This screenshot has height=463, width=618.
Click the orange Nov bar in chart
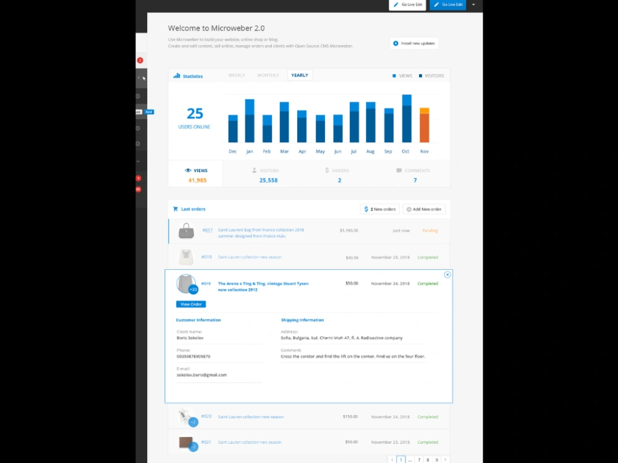click(424, 125)
